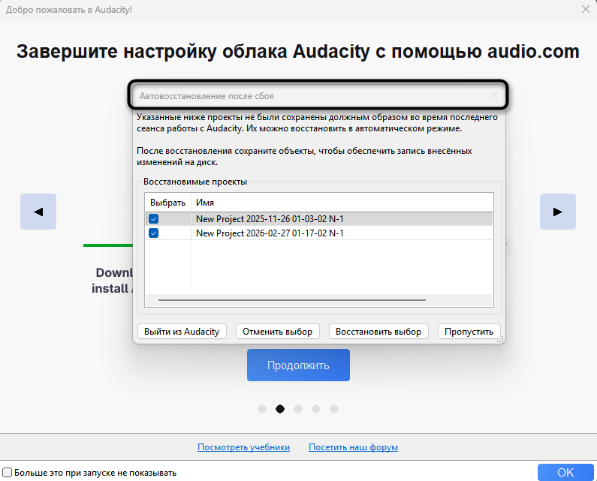
Task: Select the fourth slide pagination dot
Action: 316,409
